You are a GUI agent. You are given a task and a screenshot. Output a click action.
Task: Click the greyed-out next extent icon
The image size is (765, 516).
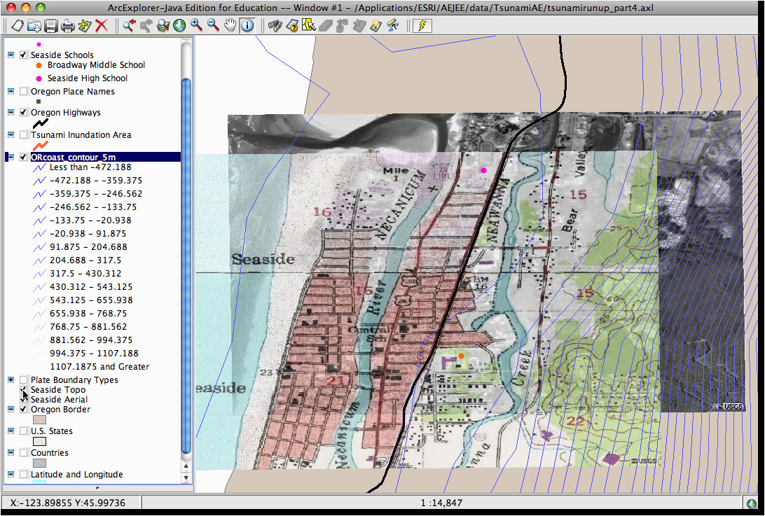tap(146, 25)
